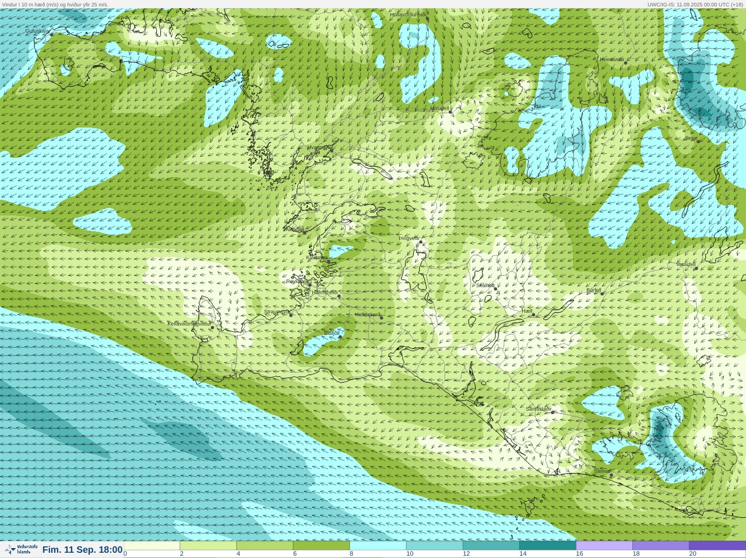Click the Þingvellir station label
The width and height of the screenshot is (746, 558).
tap(409, 238)
